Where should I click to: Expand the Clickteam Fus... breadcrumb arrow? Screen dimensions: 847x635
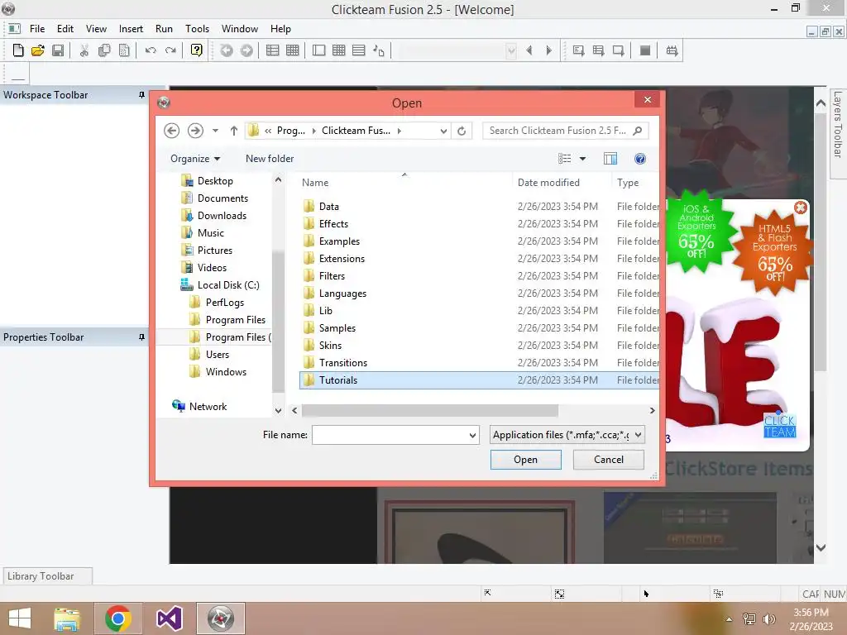tap(400, 131)
